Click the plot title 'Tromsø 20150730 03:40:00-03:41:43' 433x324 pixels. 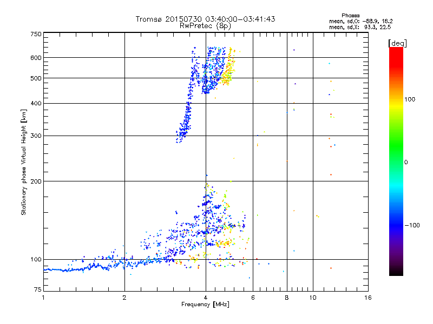pyautogui.click(x=206, y=19)
